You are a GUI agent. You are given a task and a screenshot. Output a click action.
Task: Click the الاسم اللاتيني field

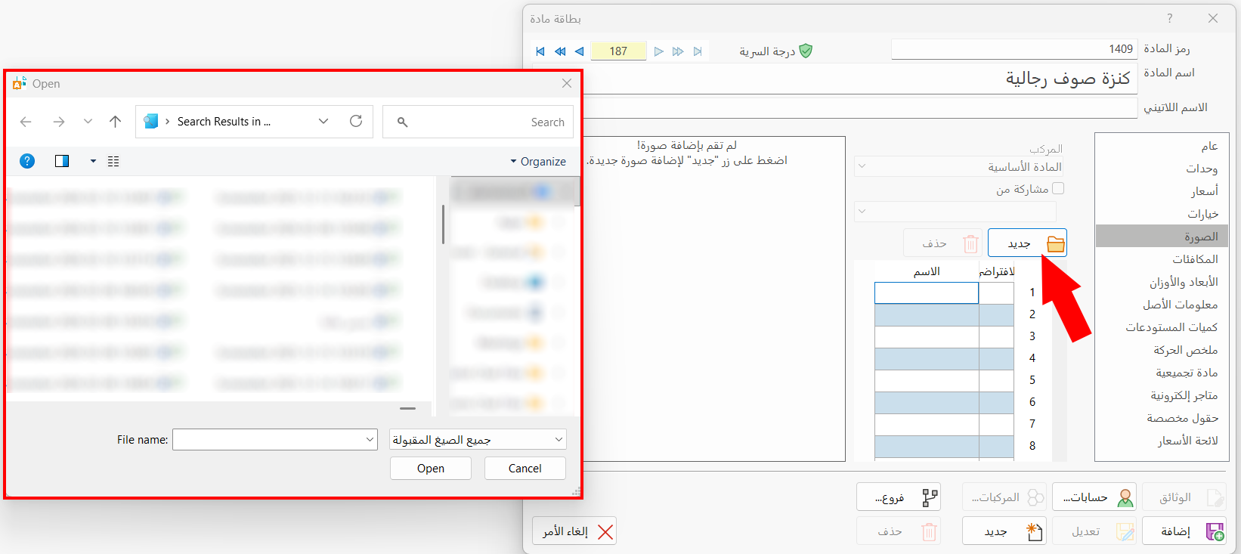(x=861, y=108)
